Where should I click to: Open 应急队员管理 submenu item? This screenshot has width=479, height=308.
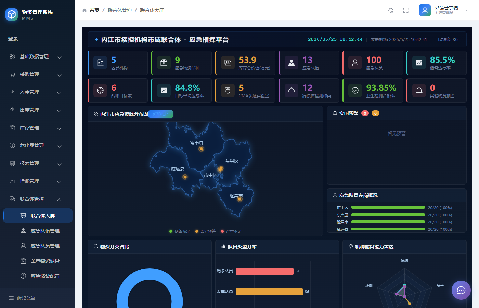(38, 246)
